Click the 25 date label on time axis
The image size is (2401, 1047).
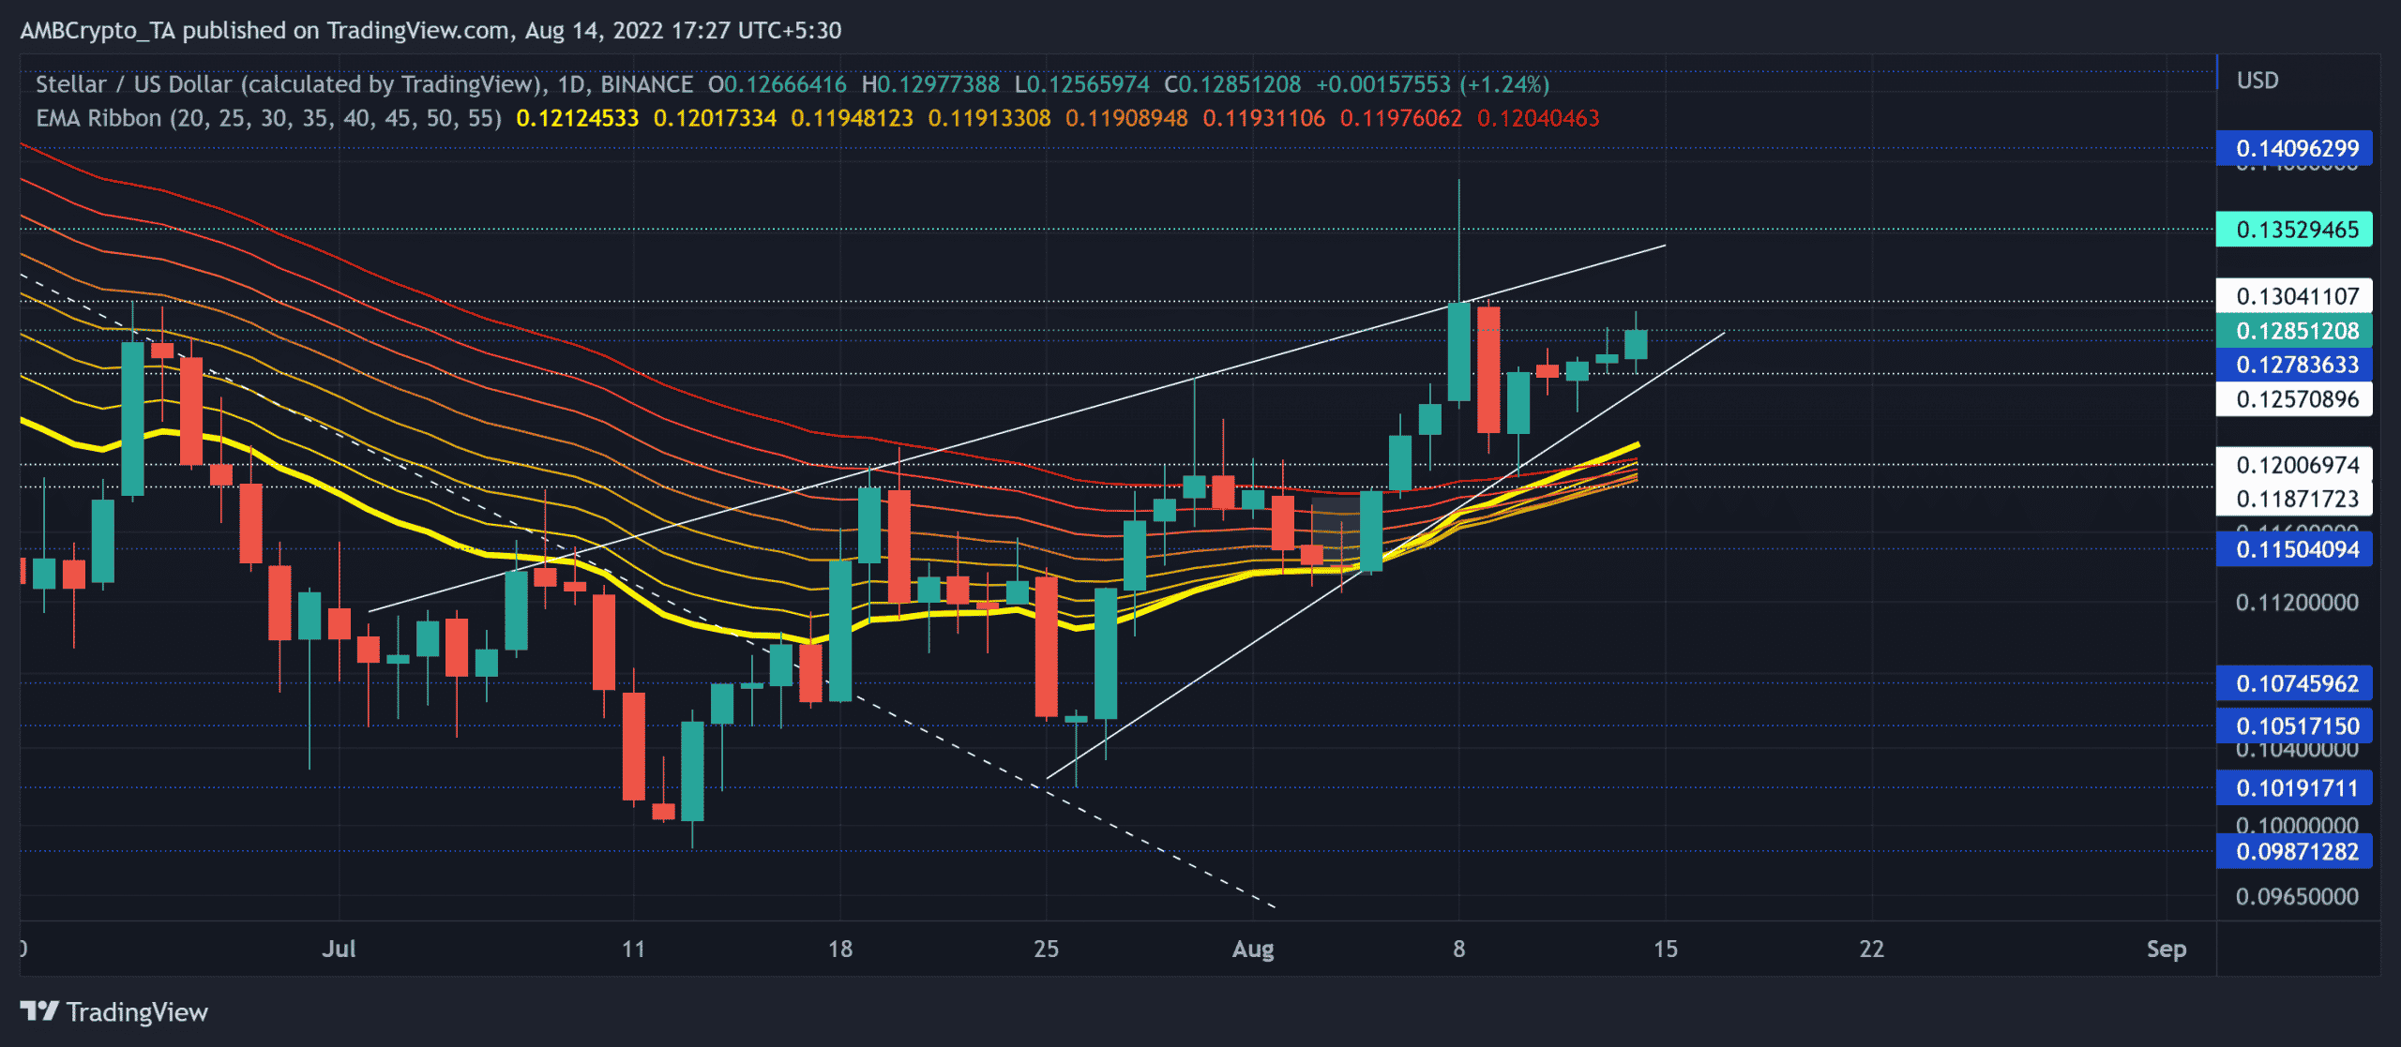(1047, 949)
